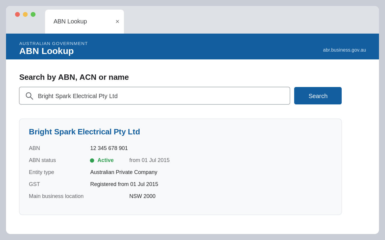This screenshot has width=385, height=240.
Task: Focus the business name search field
Action: (155, 96)
